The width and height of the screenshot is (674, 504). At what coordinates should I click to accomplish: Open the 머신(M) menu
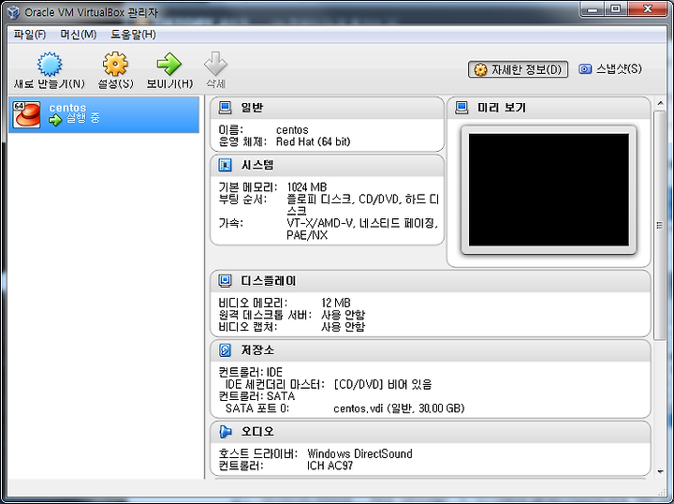[79, 35]
